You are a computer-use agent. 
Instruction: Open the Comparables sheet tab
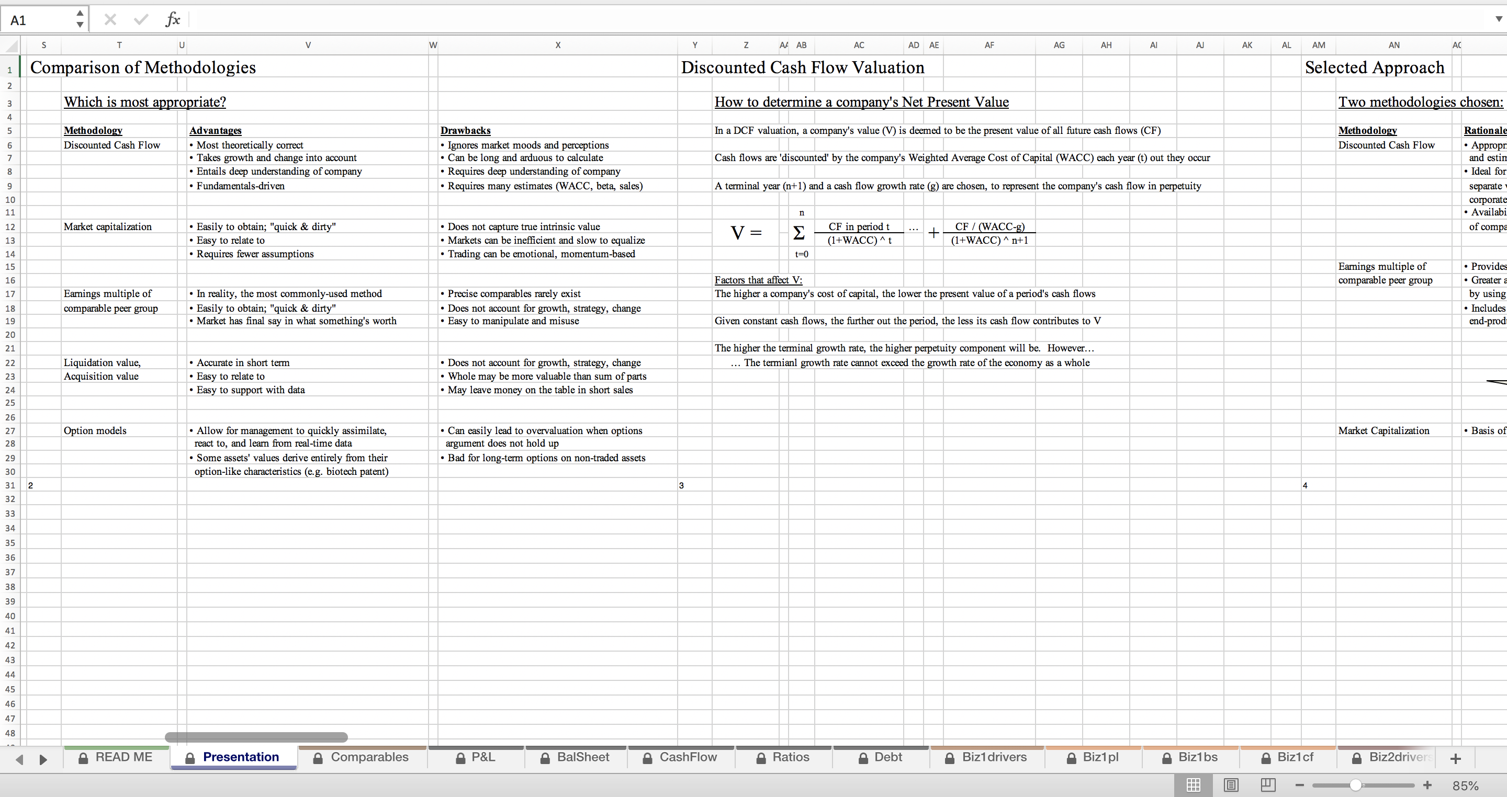pos(362,757)
